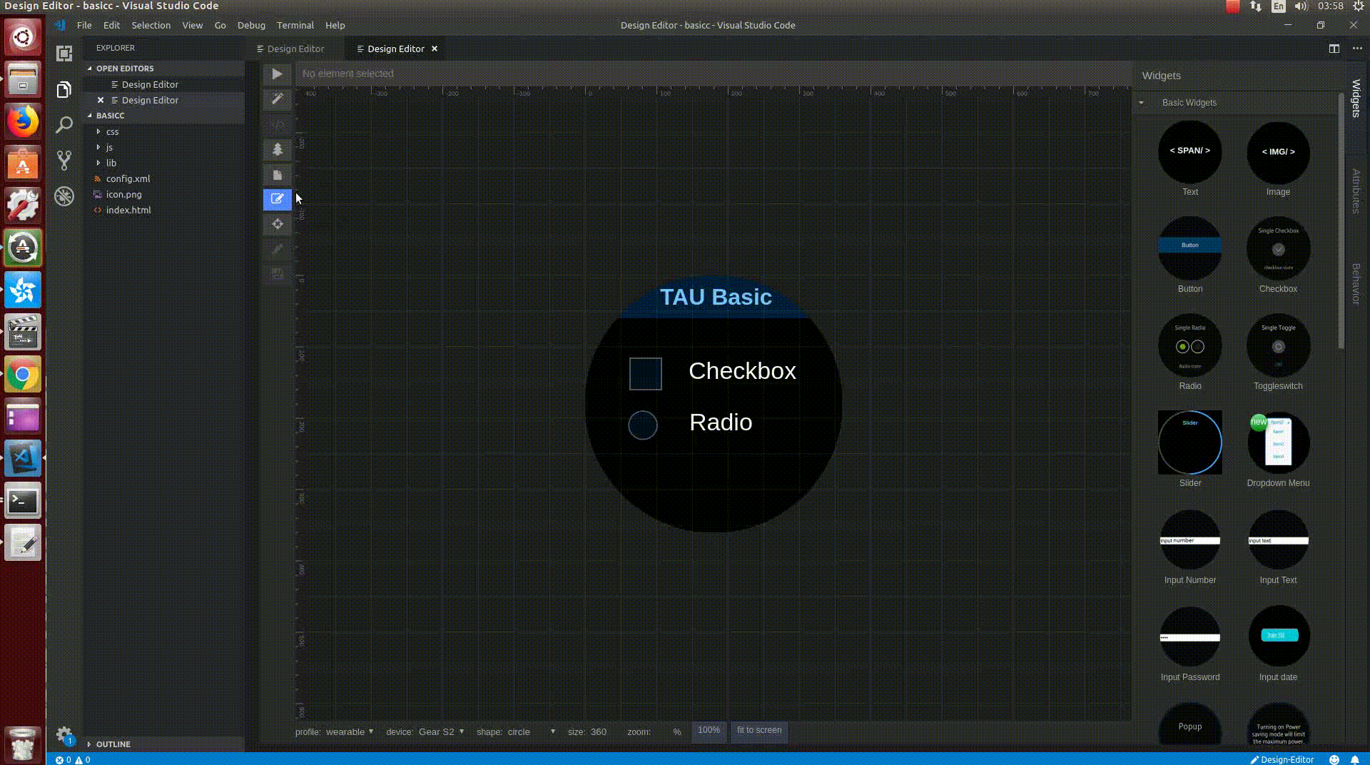Click the preview play button in toolbar
Screen dimensions: 1370x765
click(x=277, y=74)
